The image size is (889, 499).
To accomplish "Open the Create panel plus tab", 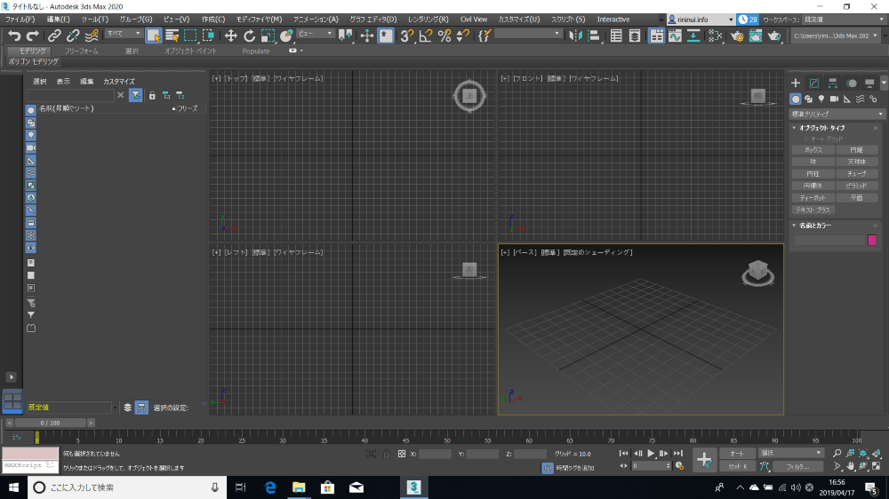I will tap(796, 83).
